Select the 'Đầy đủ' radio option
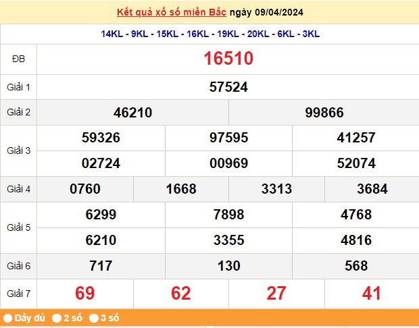This screenshot has width=419, height=328. click(7, 318)
